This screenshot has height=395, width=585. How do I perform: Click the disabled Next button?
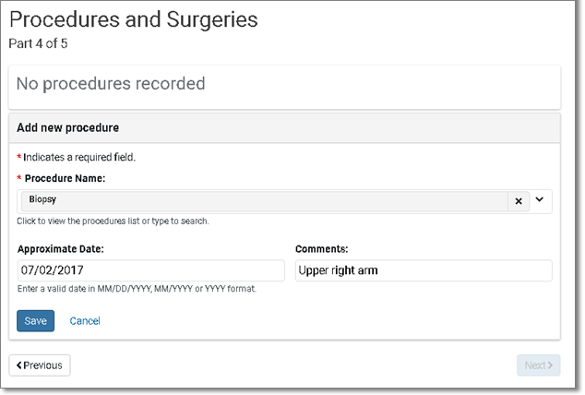coord(538,365)
